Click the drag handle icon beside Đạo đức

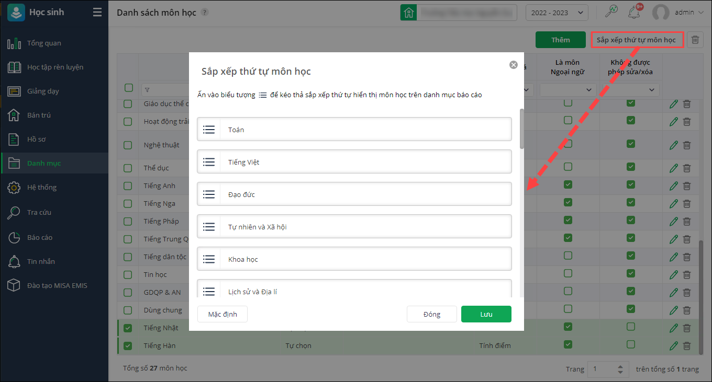pos(209,194)
